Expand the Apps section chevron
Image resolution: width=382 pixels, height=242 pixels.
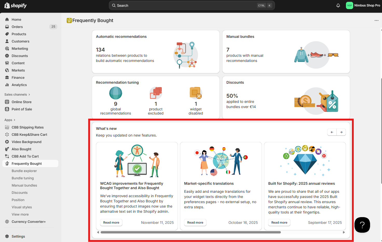(15, 120)
